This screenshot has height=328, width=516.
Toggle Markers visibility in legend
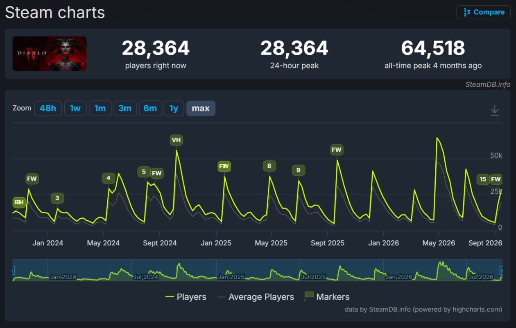[x=327, y=296]
